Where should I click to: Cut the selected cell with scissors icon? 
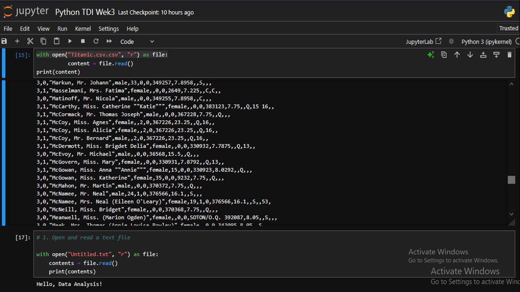tap(30, 42)
